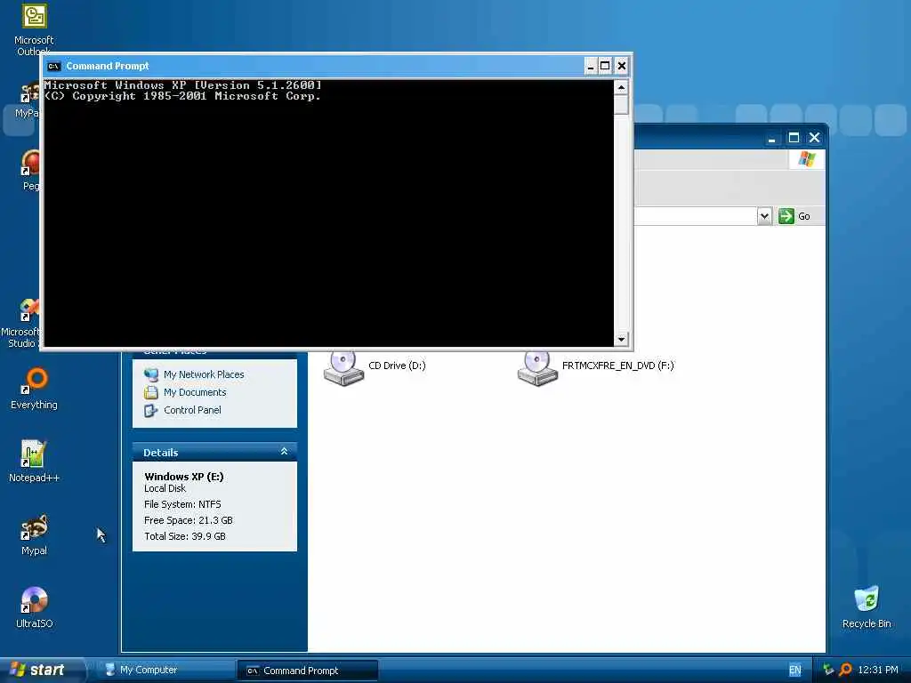
Task: Click 'Free Space: 21.3 GB' text
Action: tap(189, 520)
